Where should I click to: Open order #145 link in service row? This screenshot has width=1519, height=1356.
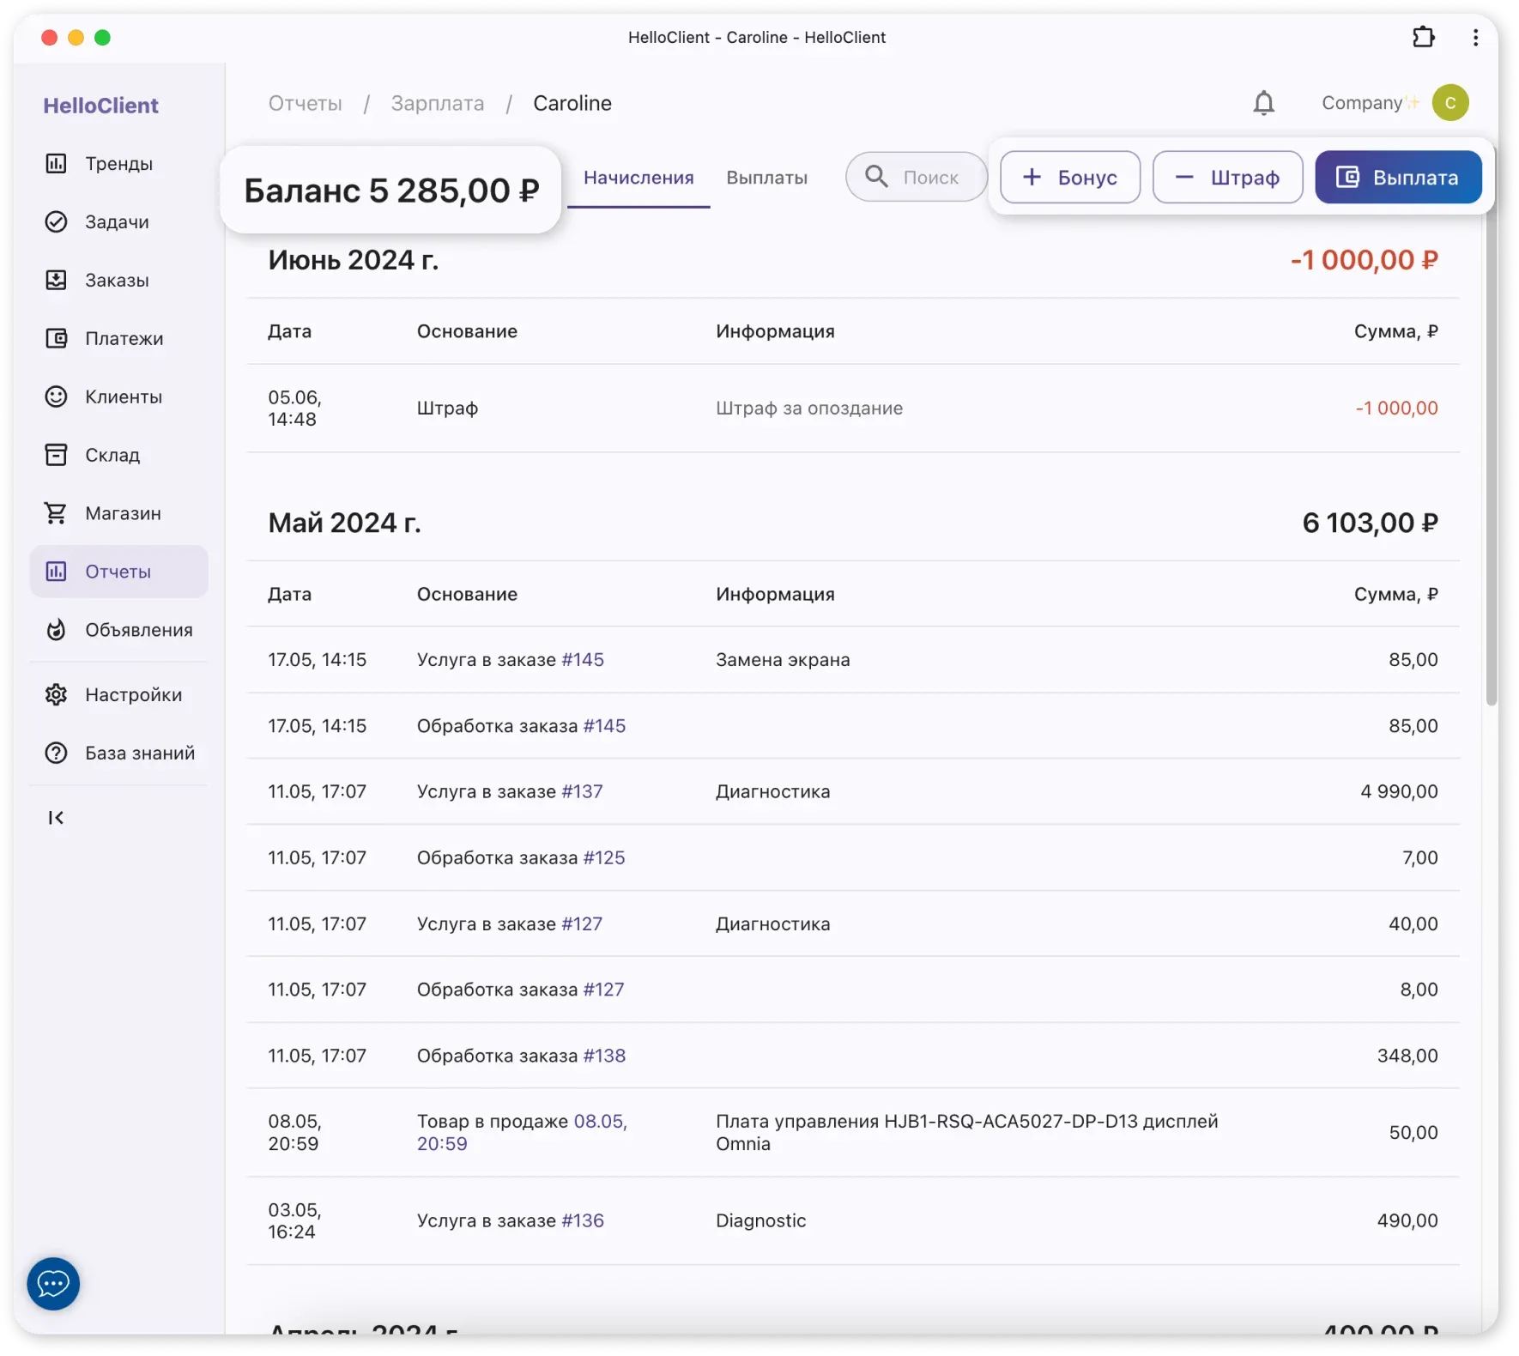pos(583,660)
